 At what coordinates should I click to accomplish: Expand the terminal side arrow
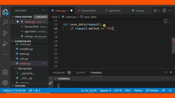(x=51, y=78)
